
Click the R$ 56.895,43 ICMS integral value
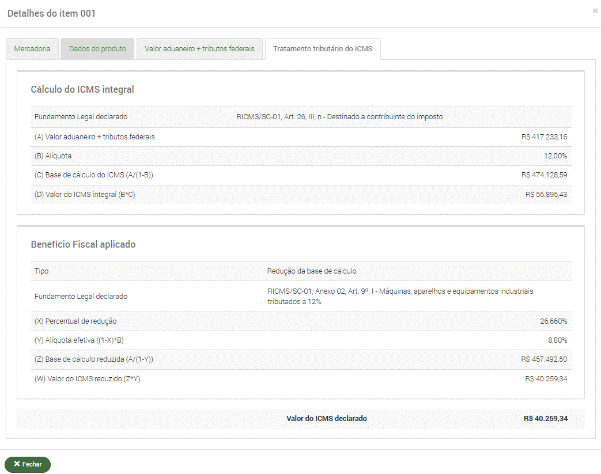546,195
